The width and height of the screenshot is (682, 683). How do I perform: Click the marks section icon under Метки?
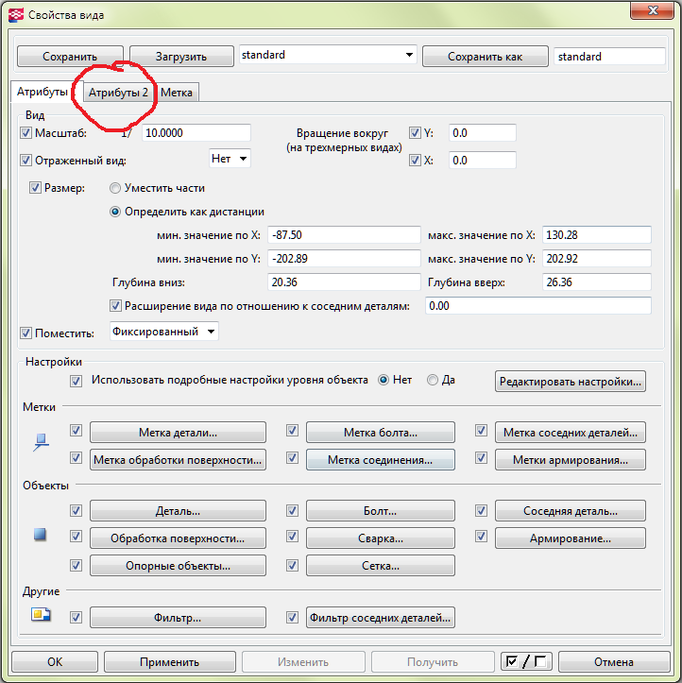[x=40, y=440]
